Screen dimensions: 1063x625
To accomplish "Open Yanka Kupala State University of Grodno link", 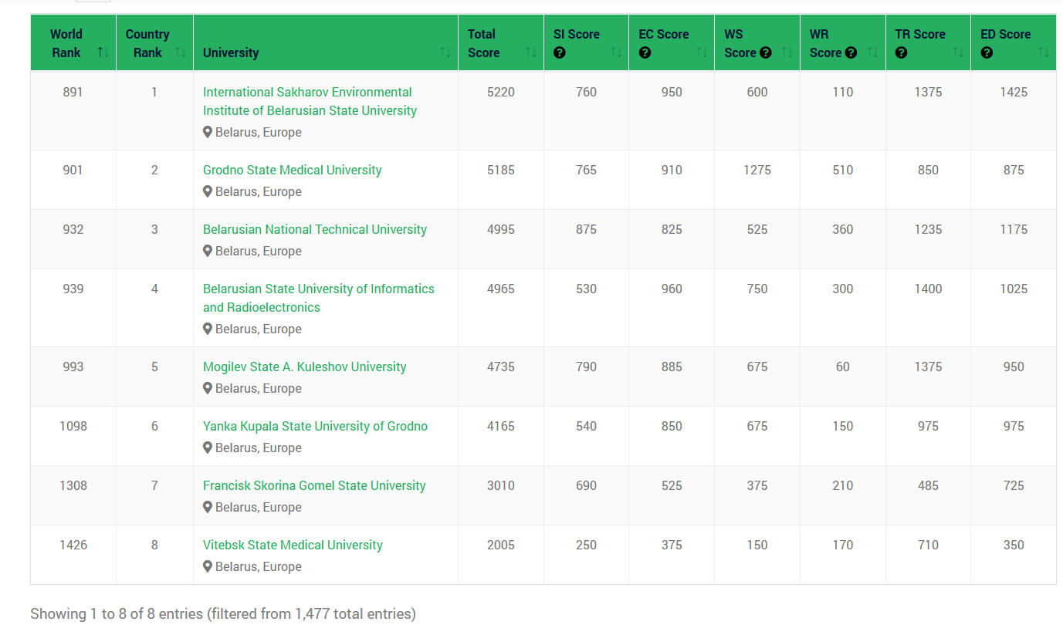I will pos(315,426).
